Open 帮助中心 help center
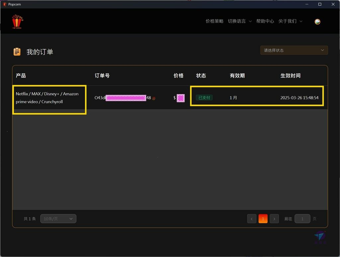Image resolution: width=340 pixels, height=257 pixels. [x=265, y=21]
